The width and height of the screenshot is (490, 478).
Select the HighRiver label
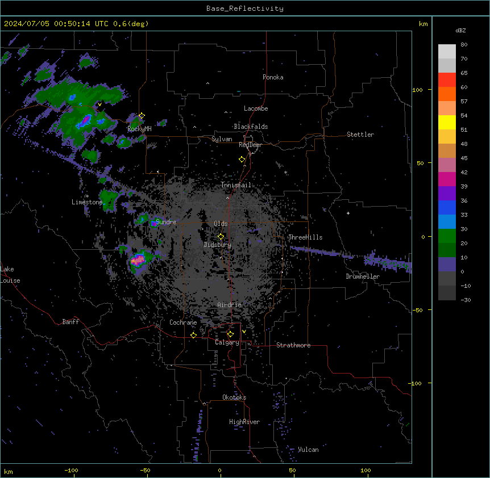[244, 422]
